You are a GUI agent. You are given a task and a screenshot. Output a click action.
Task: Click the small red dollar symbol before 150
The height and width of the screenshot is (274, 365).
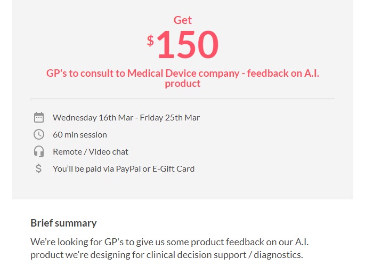pyautogui.click(x=150, y=41)
